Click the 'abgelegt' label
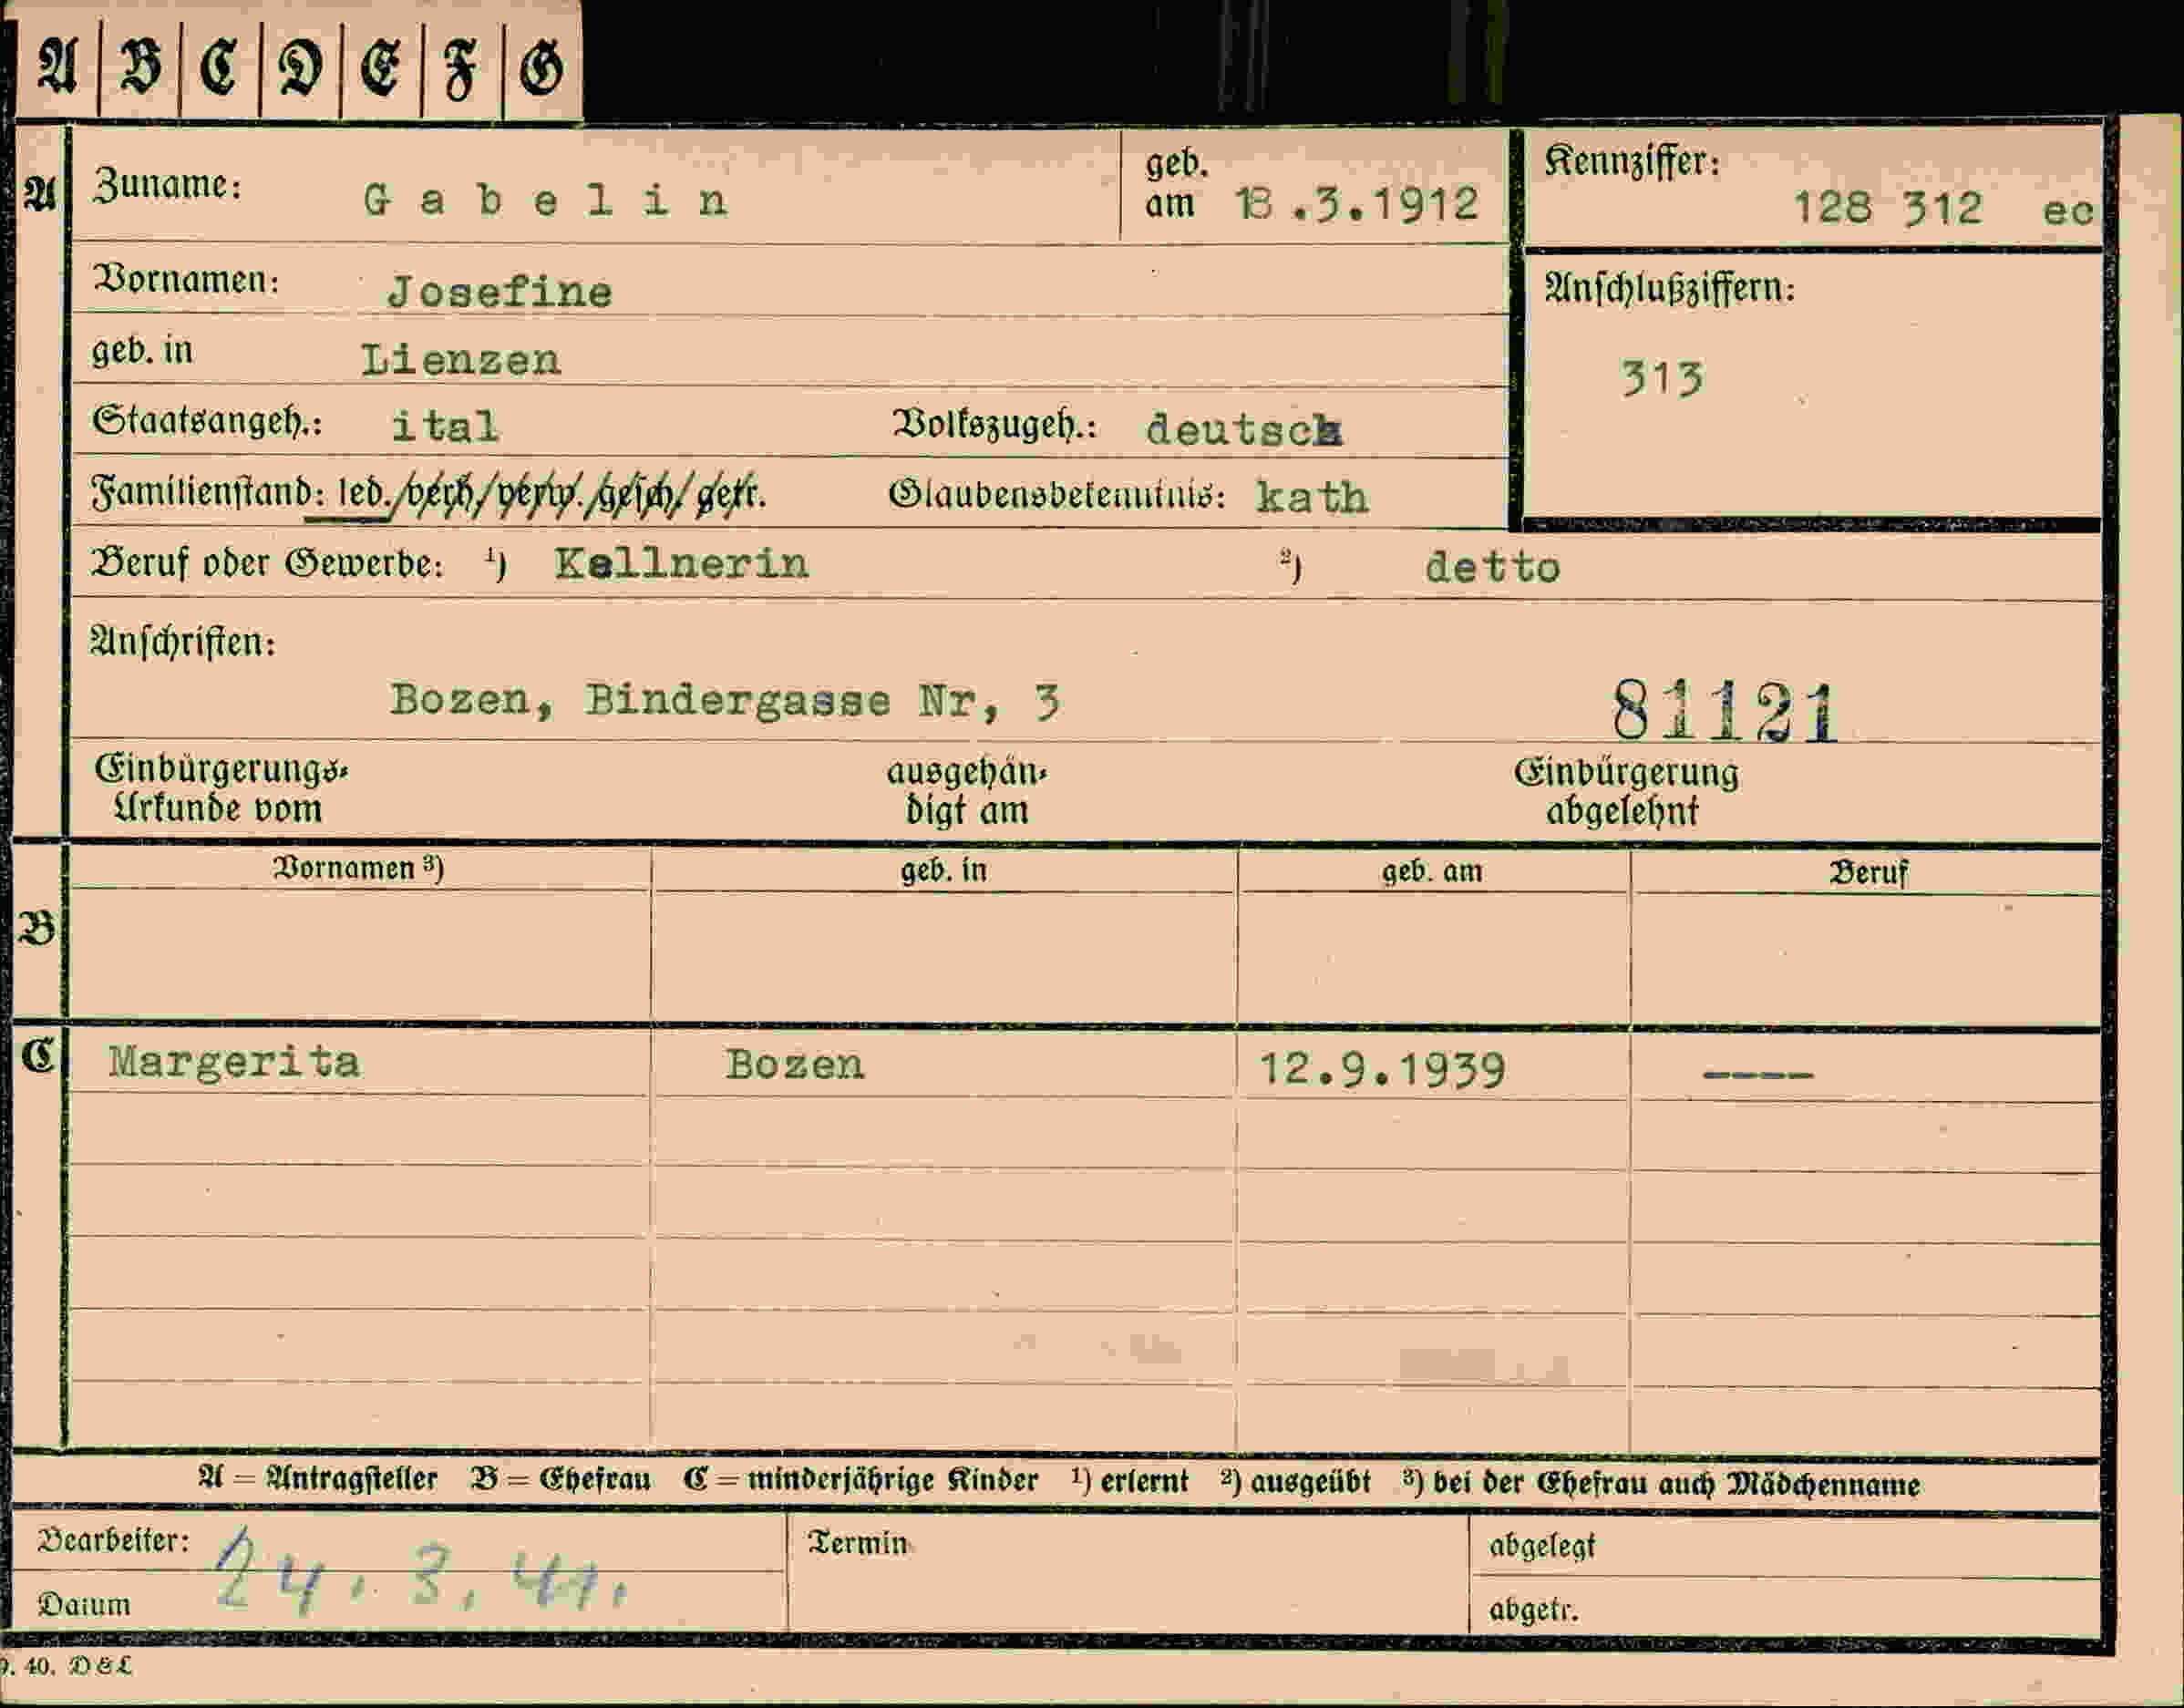 [x=1542, y=1547]
